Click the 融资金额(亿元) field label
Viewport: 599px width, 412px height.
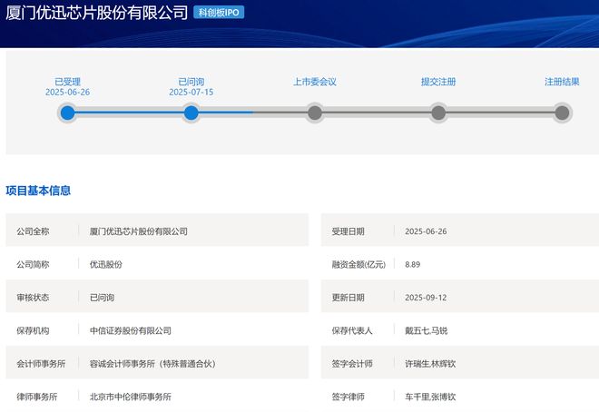pyautogui.click(x=358, y=264)
